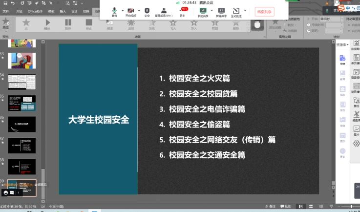
Task: Switch to the Design ribbon tab
Action: 74,11
